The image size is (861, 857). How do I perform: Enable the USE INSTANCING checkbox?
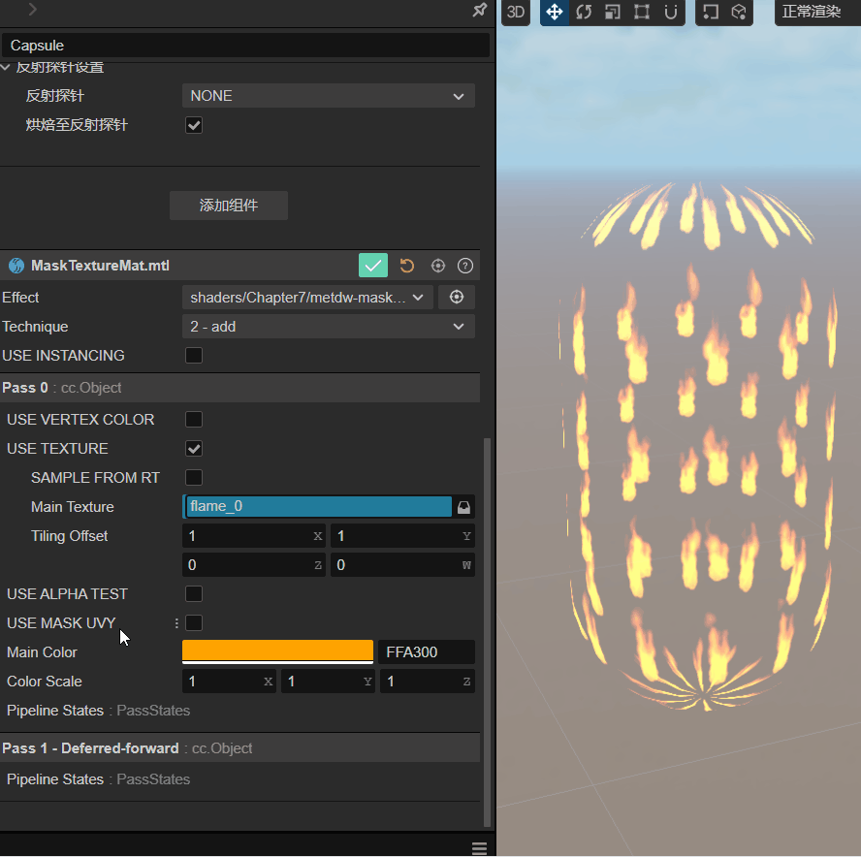[193, 355]
